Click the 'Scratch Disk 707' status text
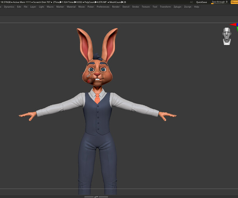This screenshot has width=238, height=198. click(42, 2)
